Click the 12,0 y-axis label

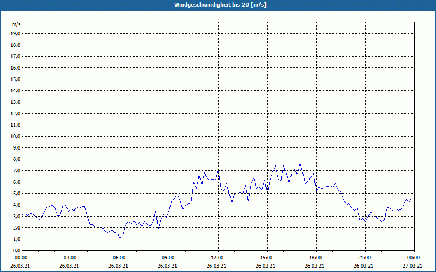coord(16,114)
